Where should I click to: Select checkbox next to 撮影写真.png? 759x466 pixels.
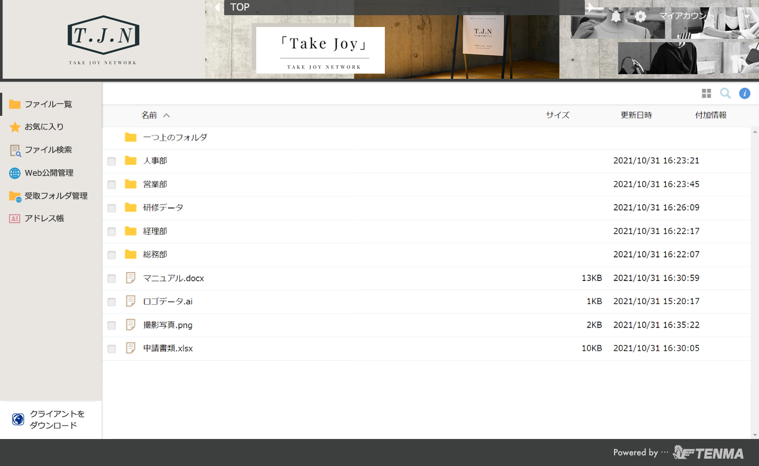(x=112, y=325)
